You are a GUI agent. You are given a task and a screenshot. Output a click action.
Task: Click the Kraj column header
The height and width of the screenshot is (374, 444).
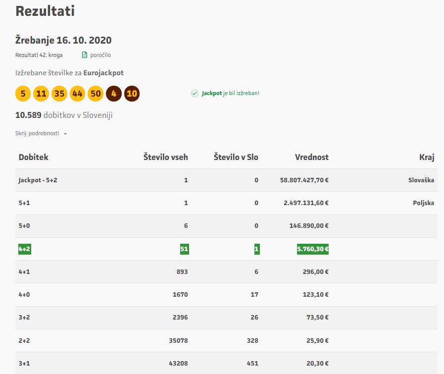coord(427,157)
